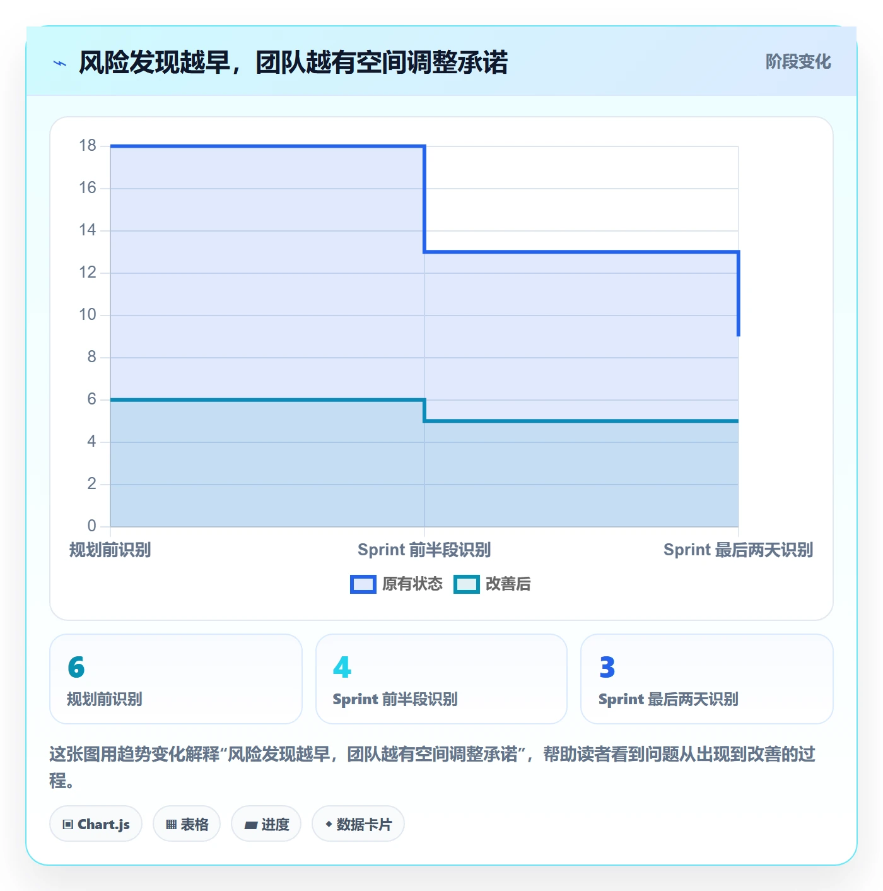Click the y-axis value 6
The image size is (883, 891).
click(x=92, y=399)
